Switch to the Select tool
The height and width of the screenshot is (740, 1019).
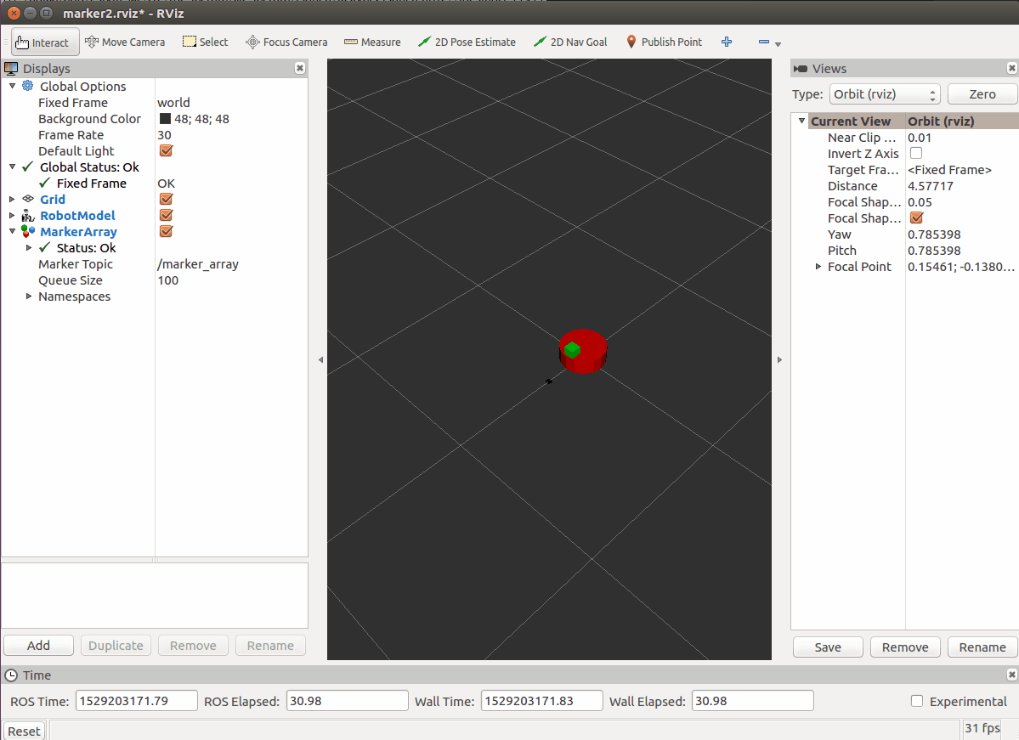[205, 42]
